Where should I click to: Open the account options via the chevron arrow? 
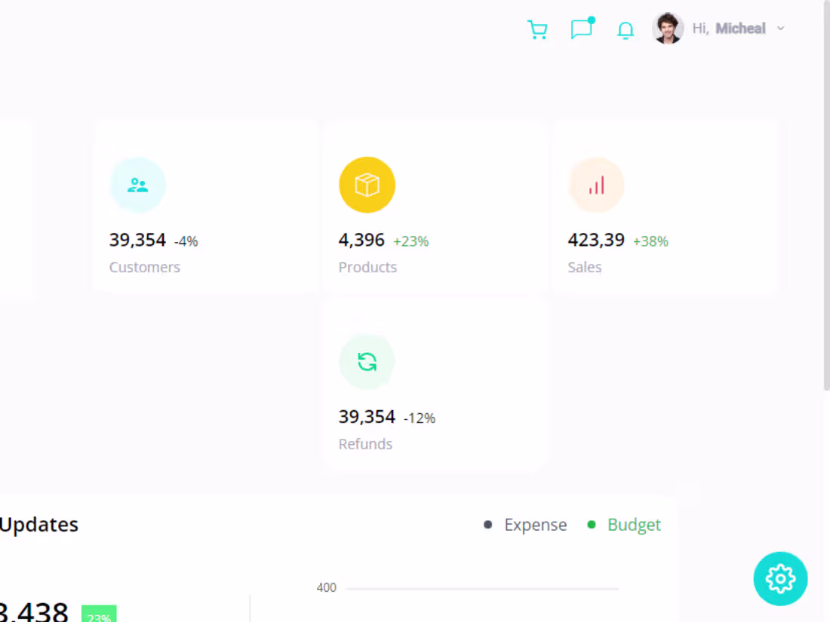[x=780, y=28]
